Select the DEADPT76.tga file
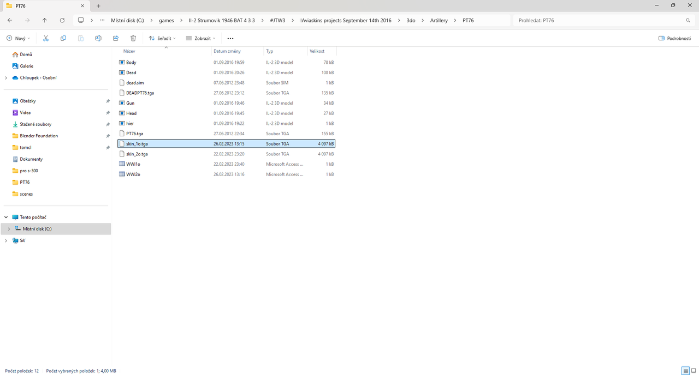 click(x=227, y=93)
